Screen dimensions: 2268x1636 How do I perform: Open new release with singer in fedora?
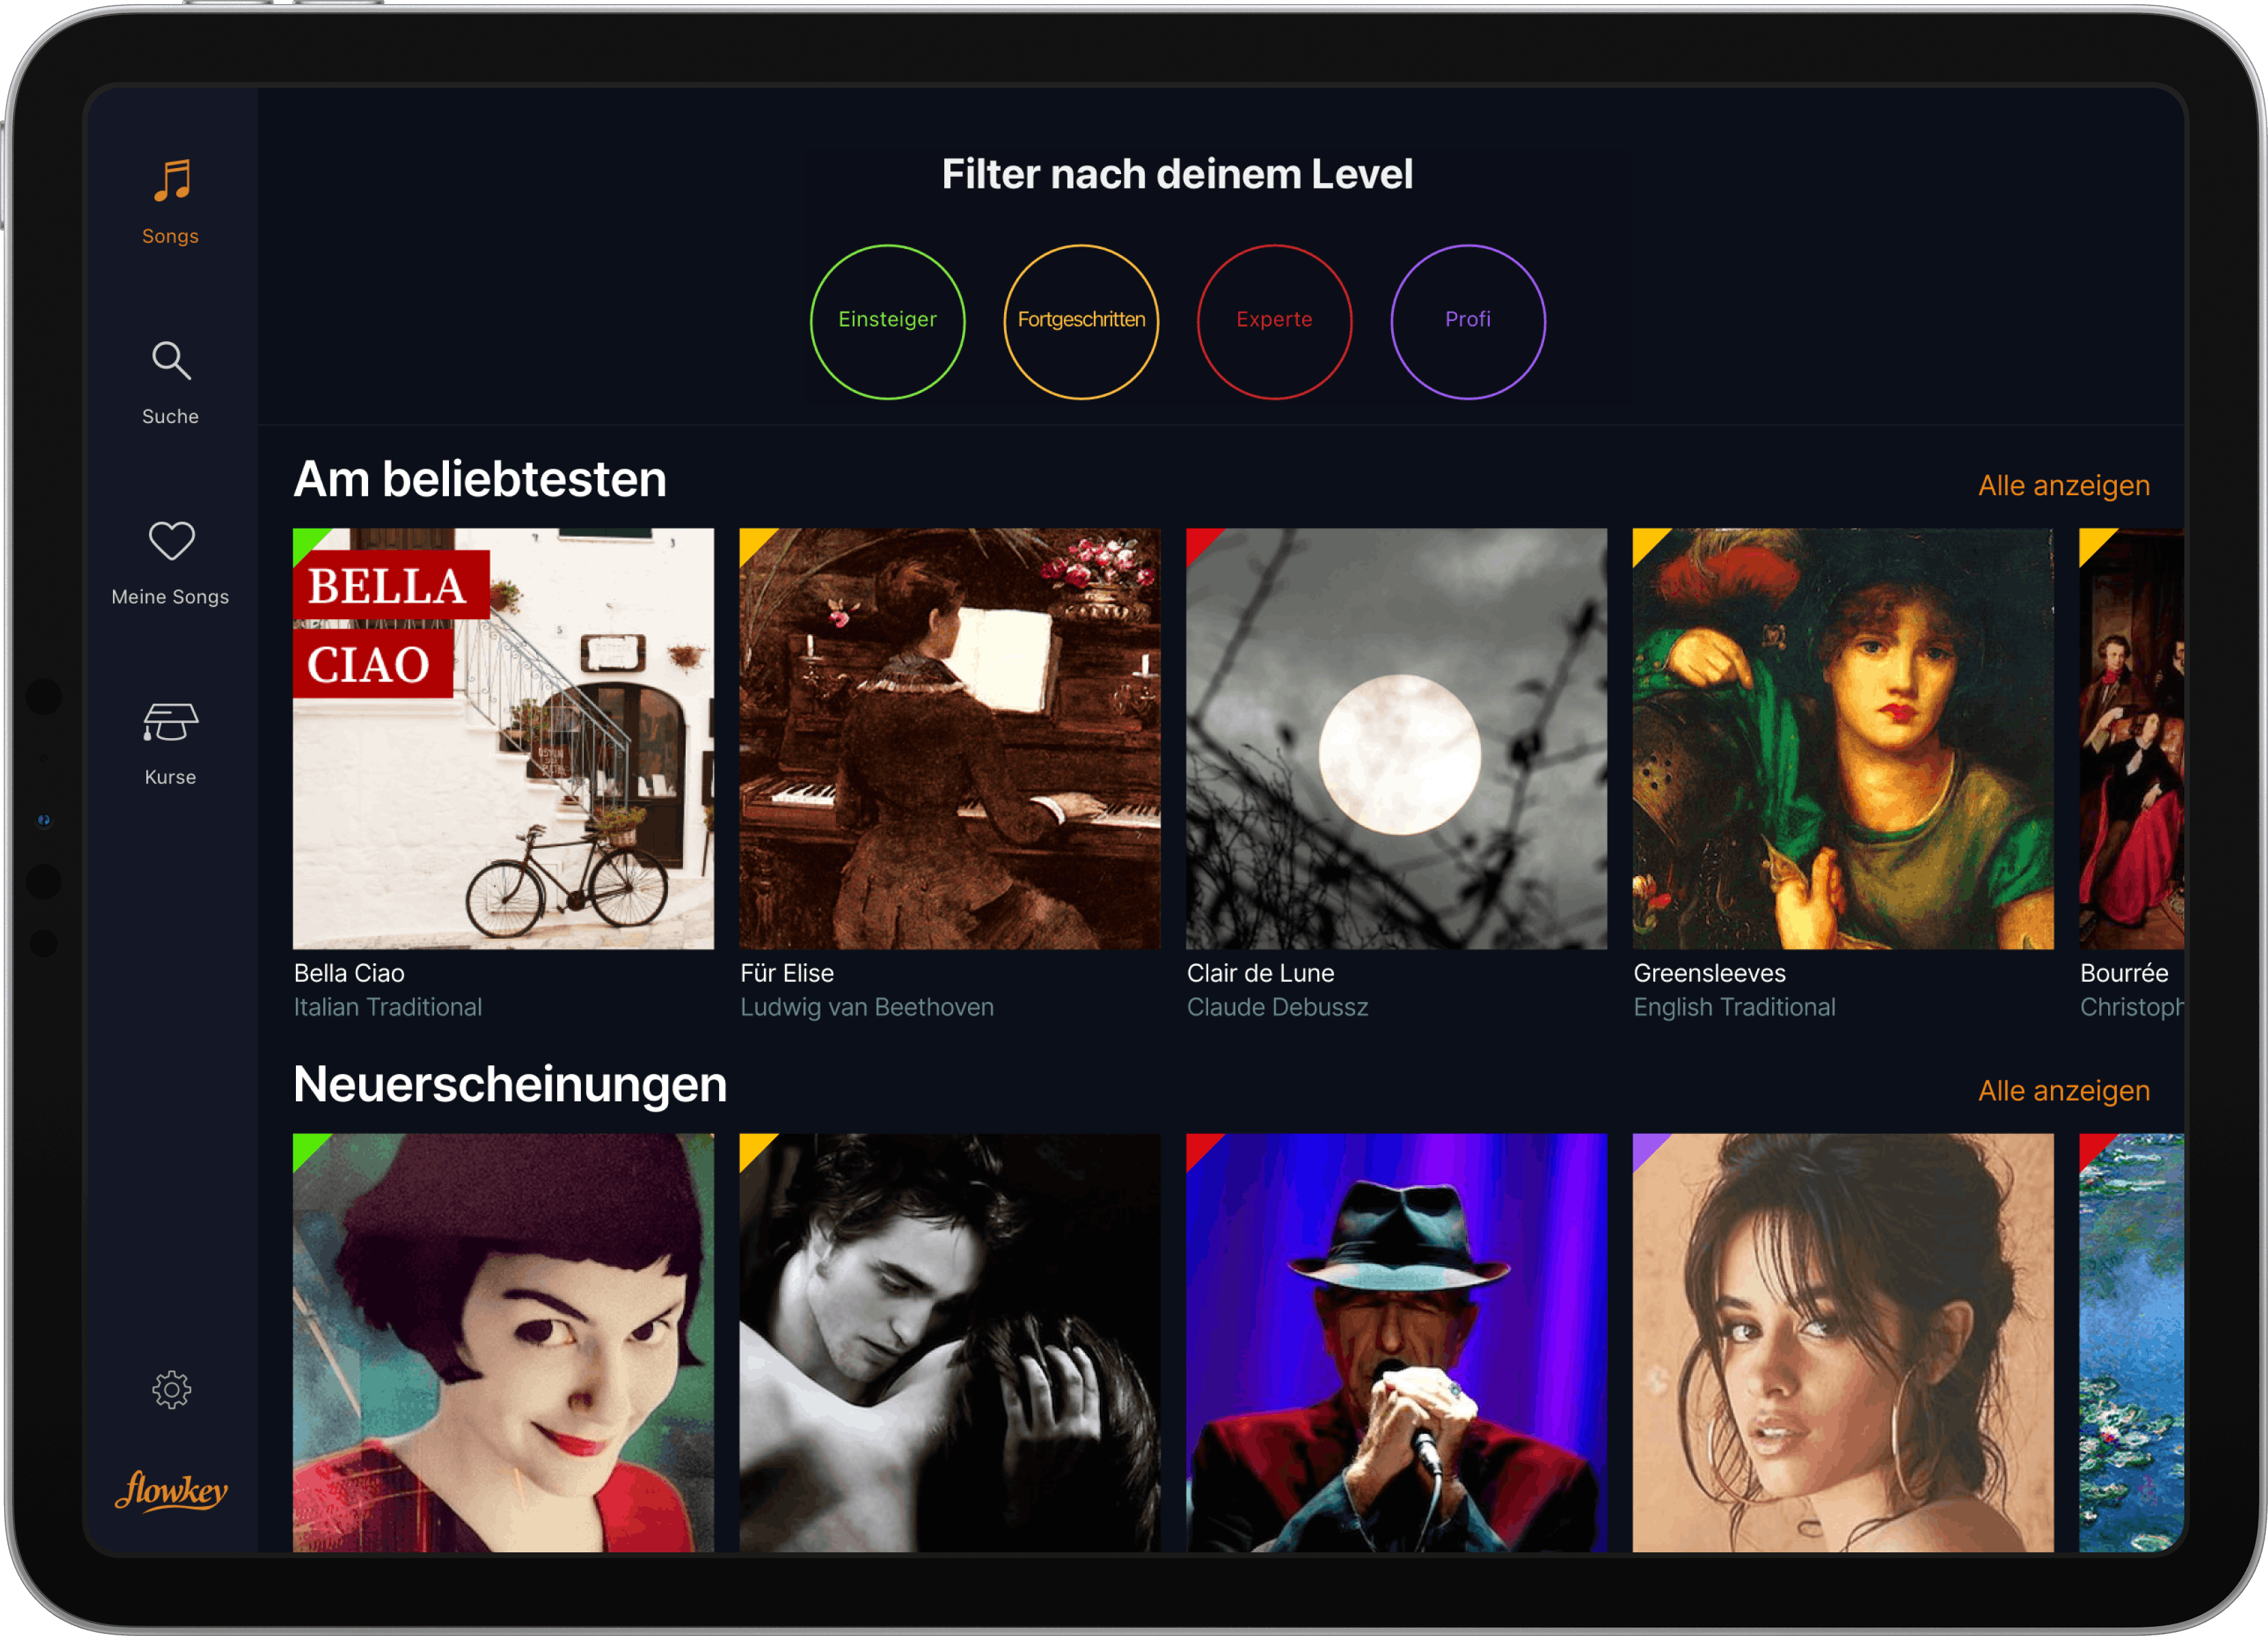[x=1396, y=1342]
